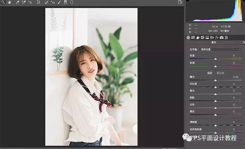Select the Hand tool
The width and height of the screenshot is (245, 149).
point(10,2)
